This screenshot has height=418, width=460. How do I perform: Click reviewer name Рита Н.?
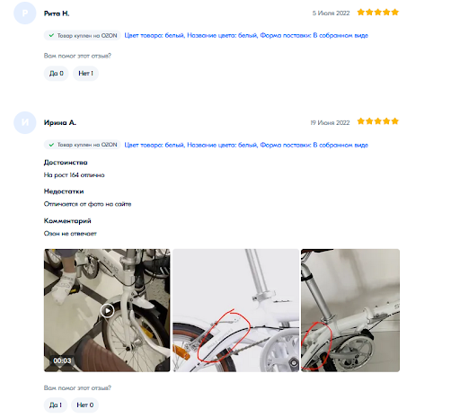tap(57, 13)
